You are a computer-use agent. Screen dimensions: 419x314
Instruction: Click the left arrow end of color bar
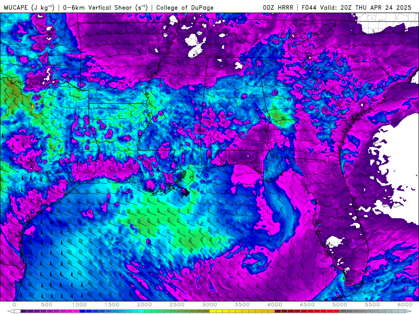pyautogui.click(x=10, y=311)
